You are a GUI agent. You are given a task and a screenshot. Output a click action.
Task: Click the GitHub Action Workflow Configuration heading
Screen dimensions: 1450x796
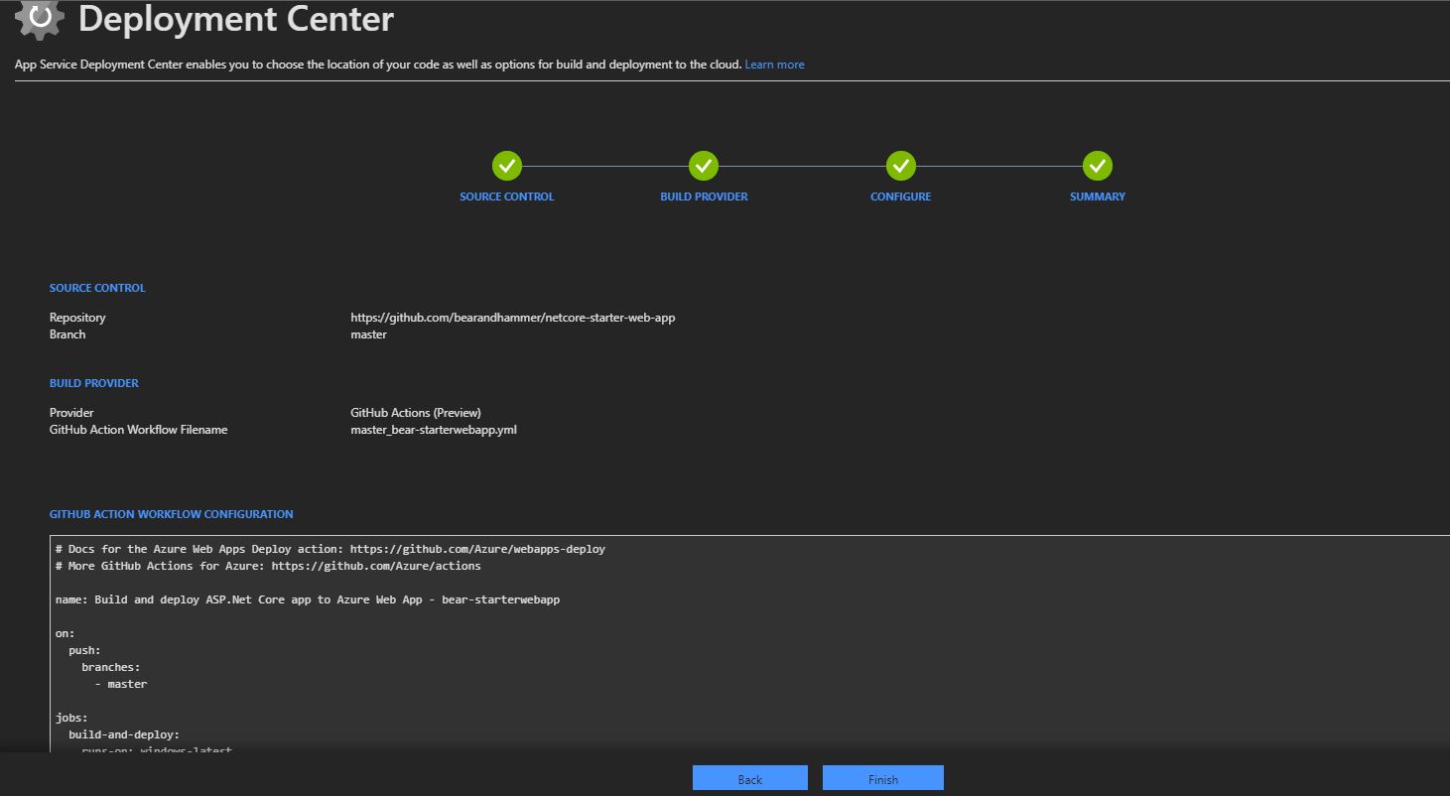click(171, 514)
